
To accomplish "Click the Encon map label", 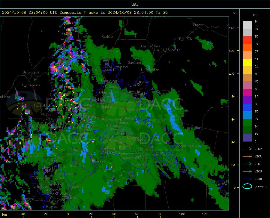I will (198, 25).
